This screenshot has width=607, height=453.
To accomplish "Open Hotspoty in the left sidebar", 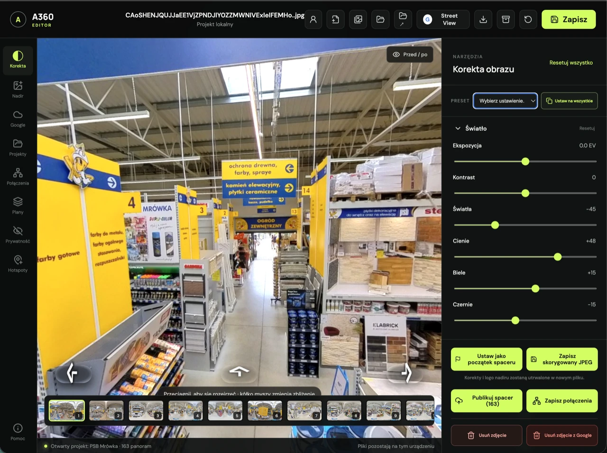I will pos(18,264).
